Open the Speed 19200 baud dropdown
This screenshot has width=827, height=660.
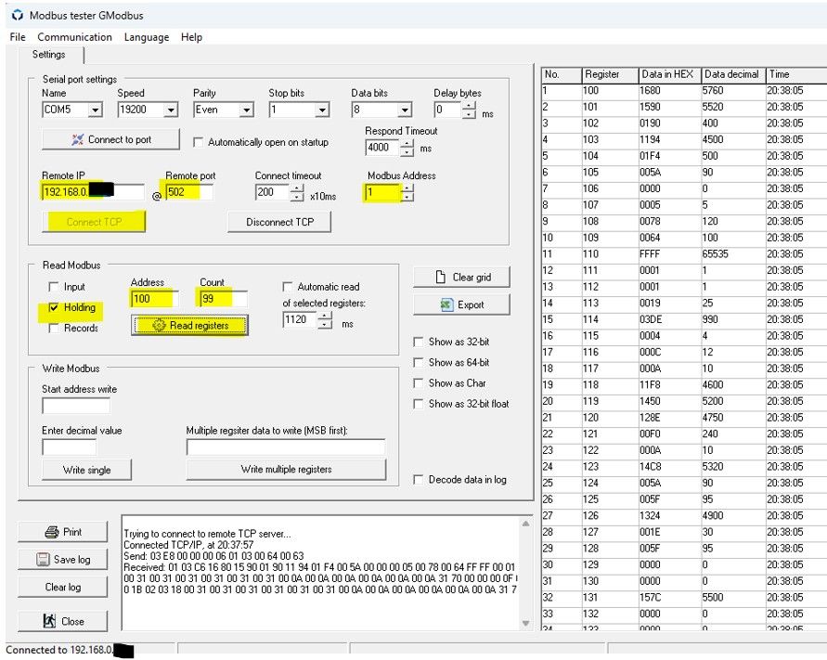pyautogui.click(x=170, y=110)
